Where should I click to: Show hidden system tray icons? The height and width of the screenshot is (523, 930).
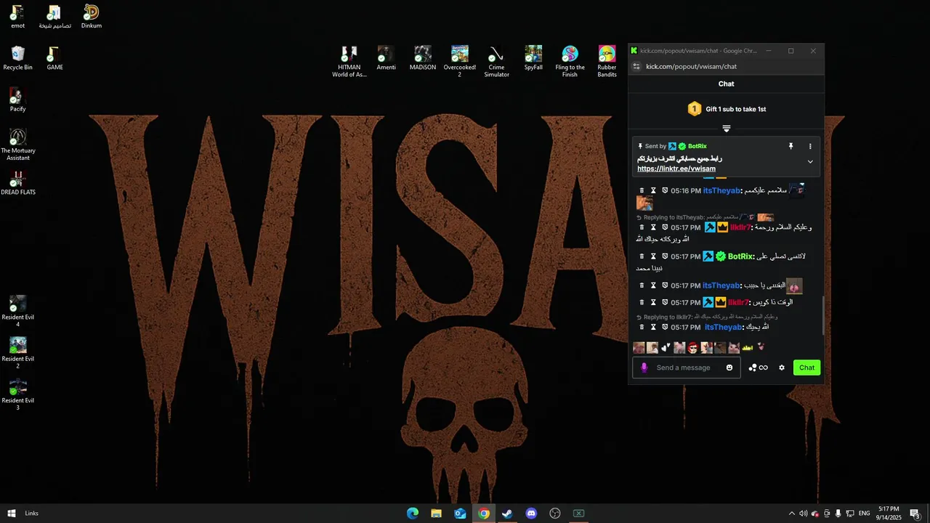pyautogui.click(x=792, y=514)
